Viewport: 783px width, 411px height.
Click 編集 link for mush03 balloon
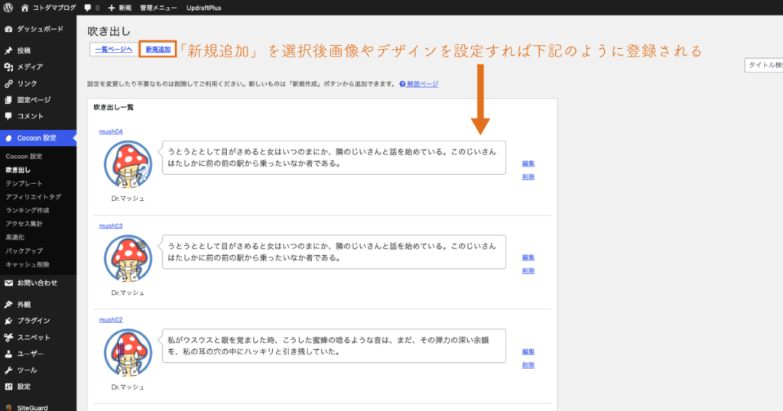(x=528, y=257)
